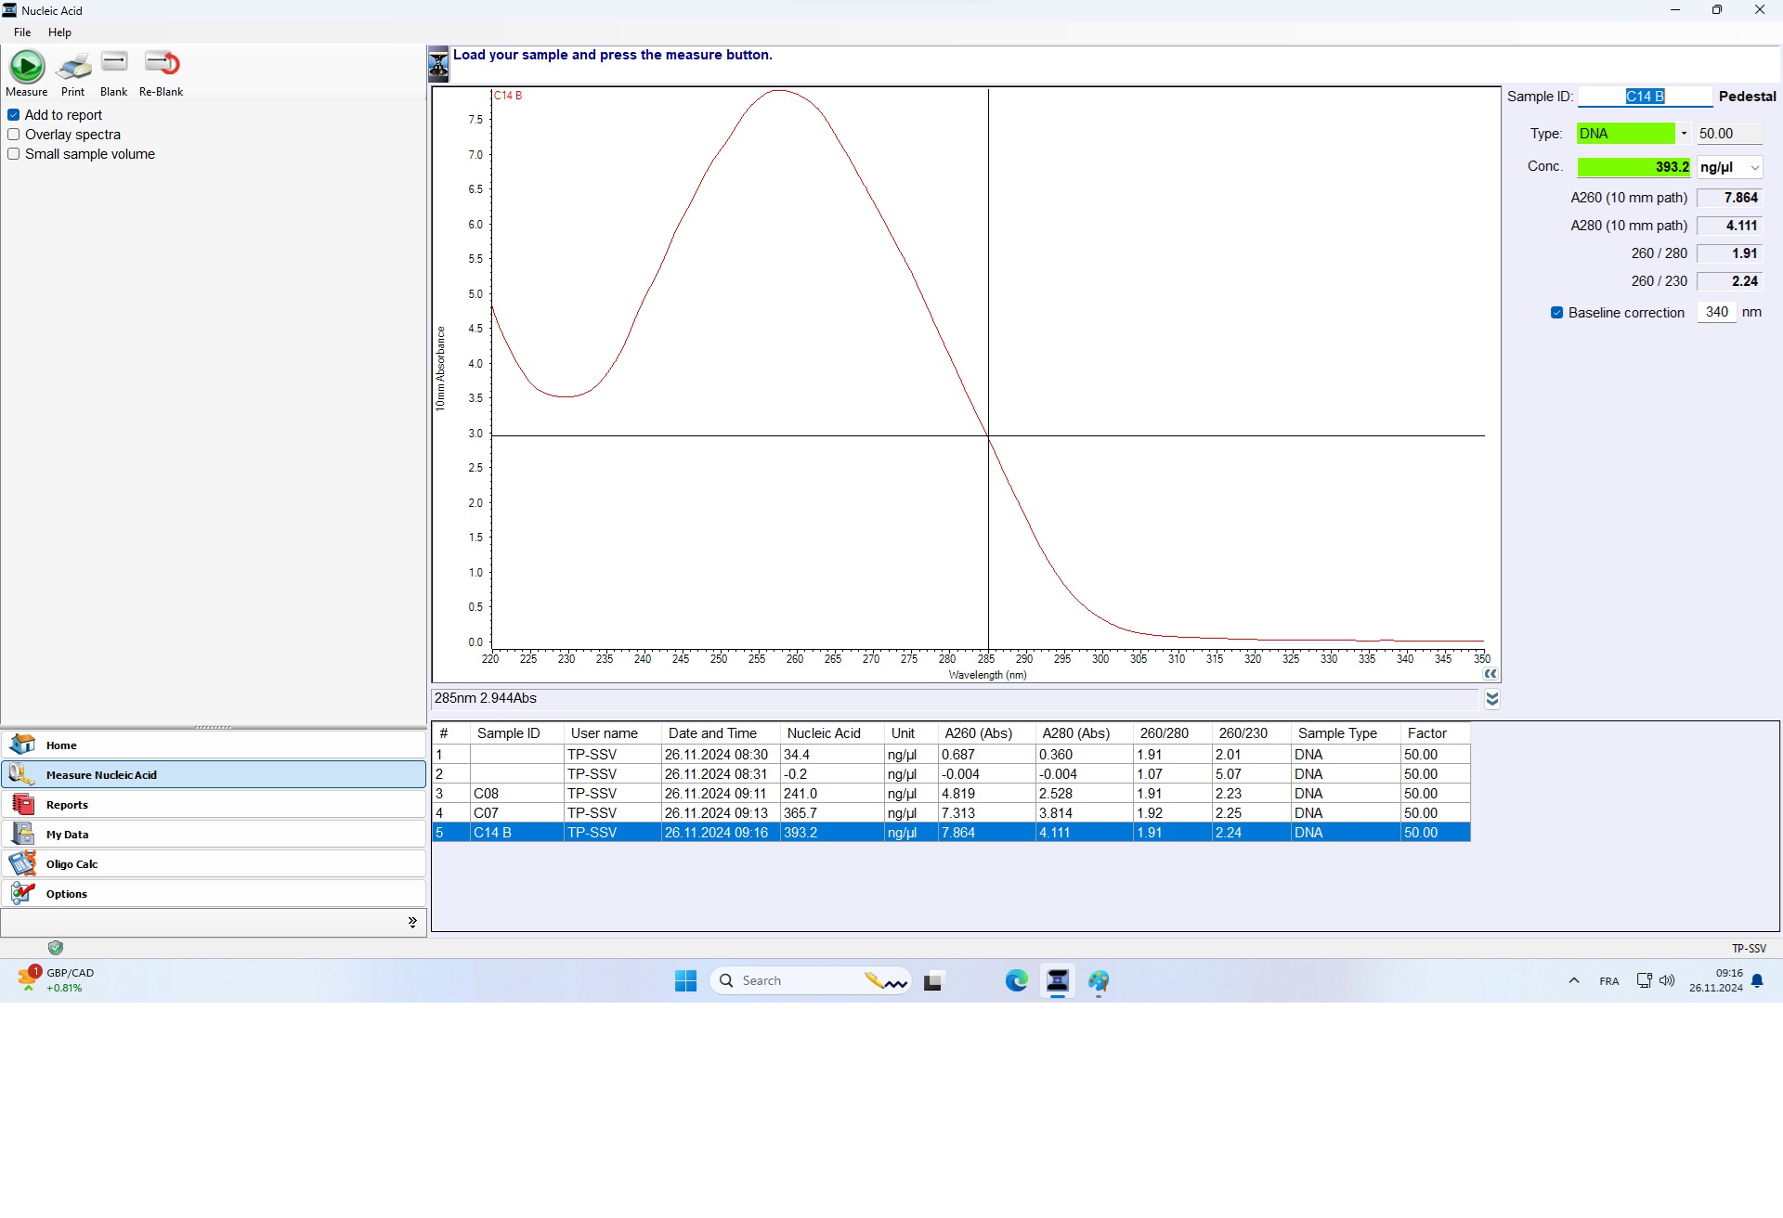Collapse the report table with double-chevron
Viewport: 1783px width, 1218px height.
pos(1491,699)
